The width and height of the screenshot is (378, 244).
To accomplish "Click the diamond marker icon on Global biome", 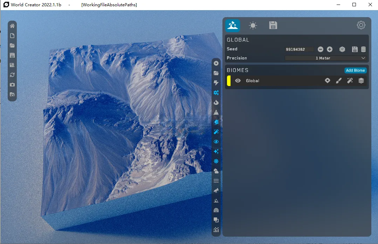I will 327,81.
